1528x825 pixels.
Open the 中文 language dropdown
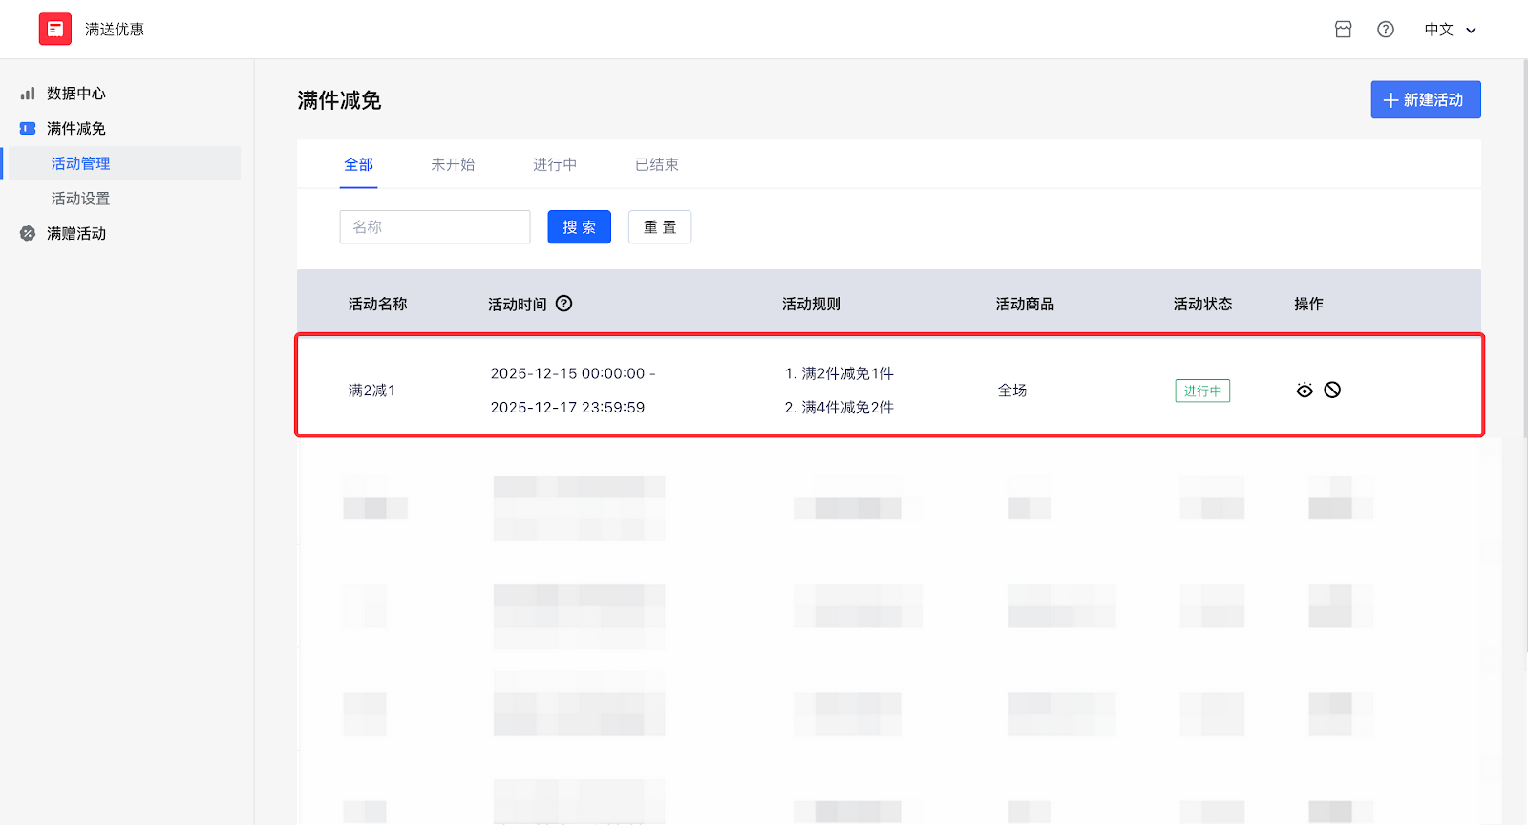pos(1438,30)
